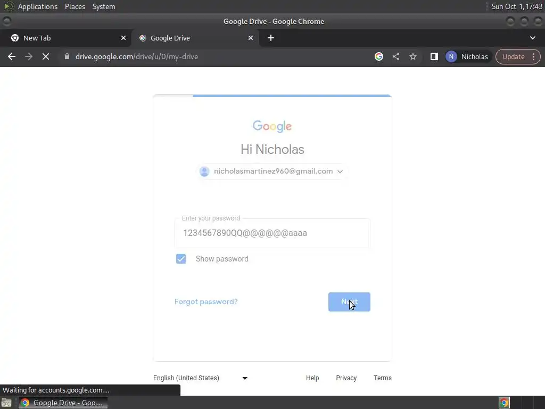Image resolution: width=545 pixels, height=409 pixels.
Task: Open the Places menu
Action: coord(75,6)
